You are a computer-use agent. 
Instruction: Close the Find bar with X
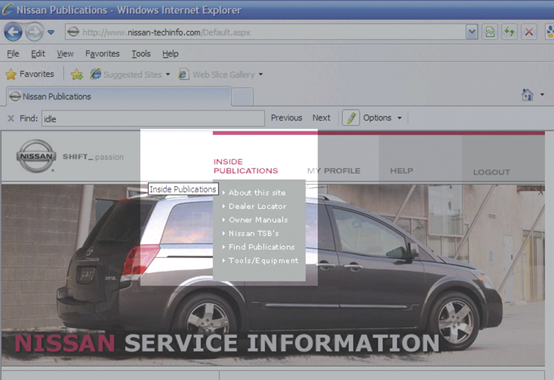click(x=11, y=118)
